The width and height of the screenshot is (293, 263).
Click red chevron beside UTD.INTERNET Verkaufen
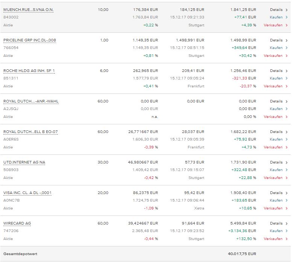point(287,178)
